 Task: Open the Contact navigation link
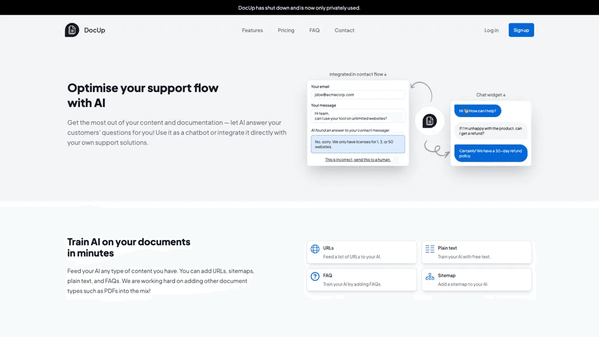(344, 30)
